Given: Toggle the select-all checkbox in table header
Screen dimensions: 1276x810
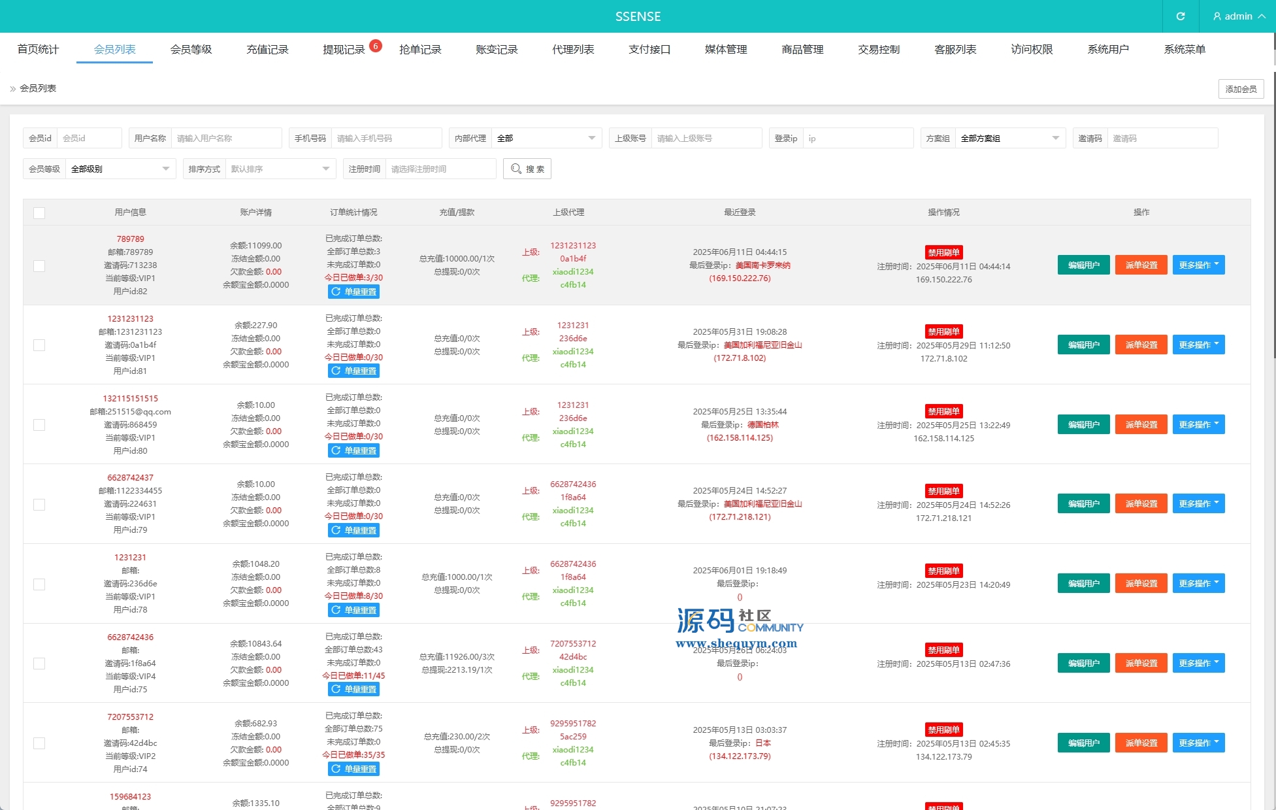Looking at the screenshot, I should pyautogui.click(x=39, y=212).
